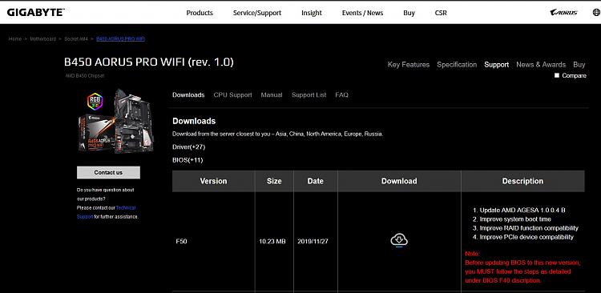Click the red BIOS update note text
The image size is (601, 293).
[522, 267]
